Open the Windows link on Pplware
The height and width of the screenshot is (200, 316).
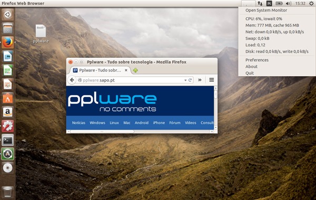coord(97,123)
